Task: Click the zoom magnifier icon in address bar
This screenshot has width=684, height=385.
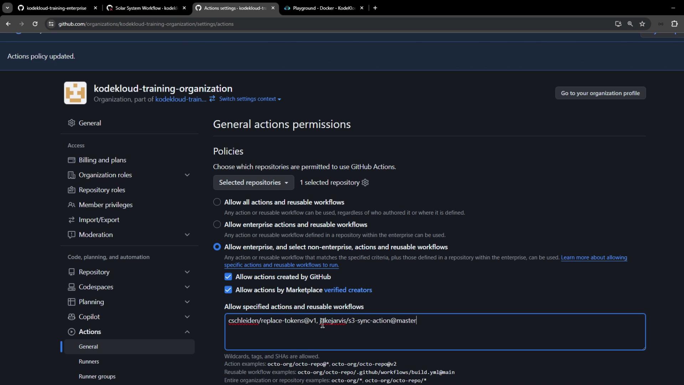Action: pos(630,24)
